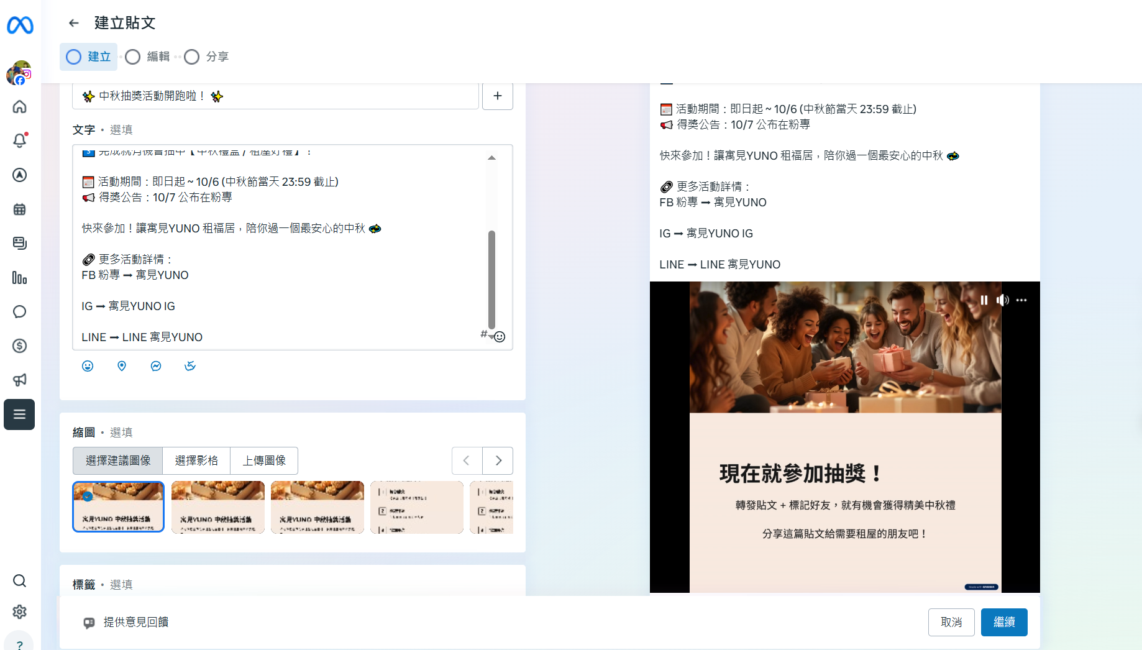Click the 取消 button
Viewport: 1142px width, 650px height.
[951, 622]
